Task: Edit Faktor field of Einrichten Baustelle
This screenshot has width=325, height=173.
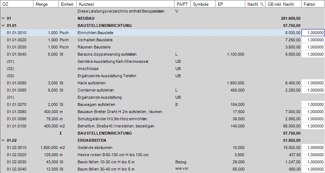Action: pyautogui.click(x=313, y=33)
